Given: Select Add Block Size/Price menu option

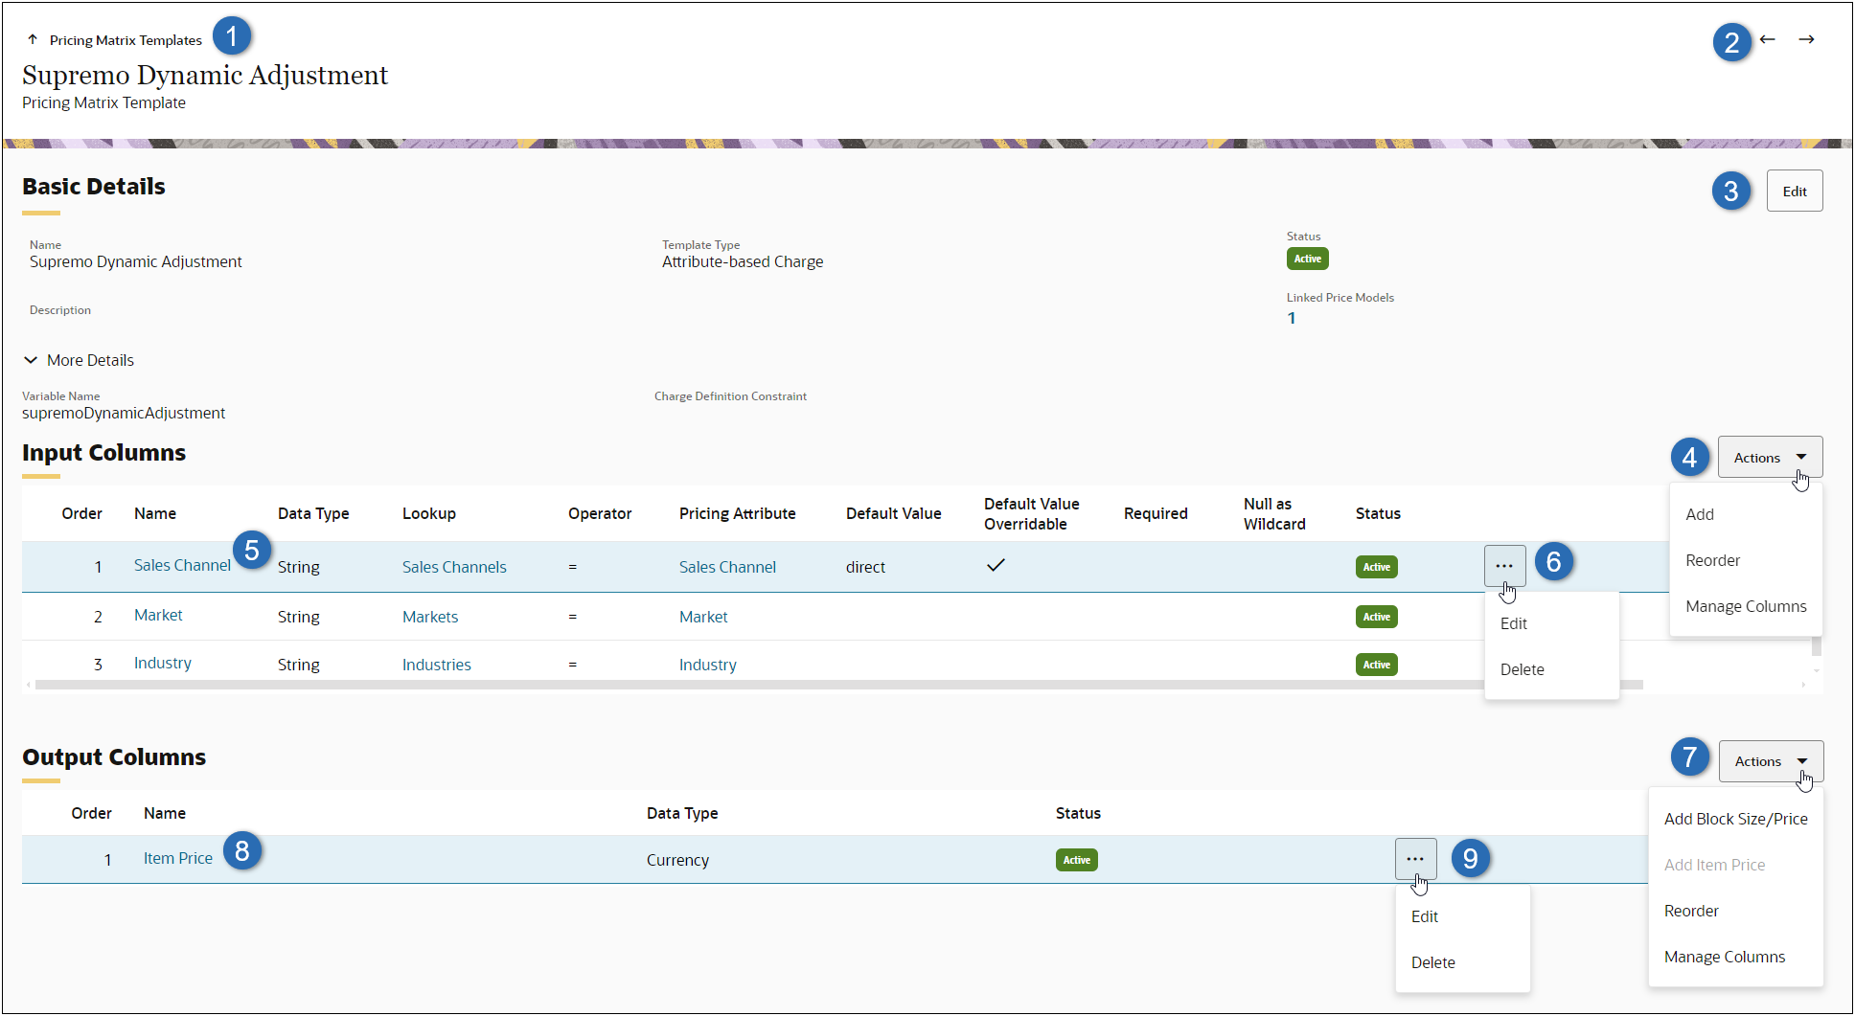Looking at the screenshot, I should tap(1735, 819).
